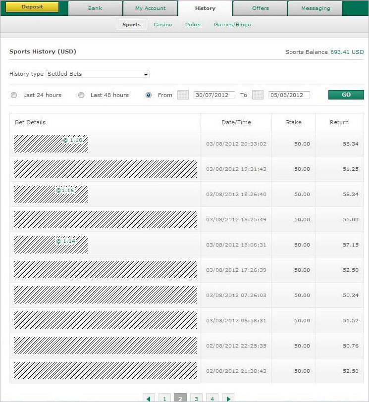Select Last 48 hours radio button
The image size is (369, 402).
[81, 95]
